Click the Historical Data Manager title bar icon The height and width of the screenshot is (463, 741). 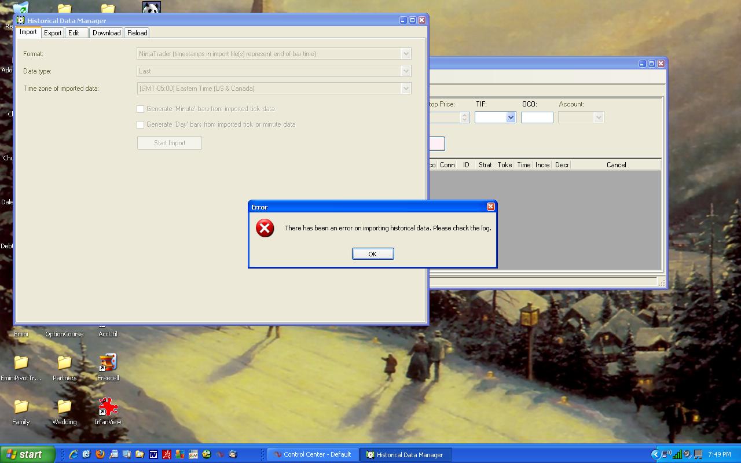point(21,20)
